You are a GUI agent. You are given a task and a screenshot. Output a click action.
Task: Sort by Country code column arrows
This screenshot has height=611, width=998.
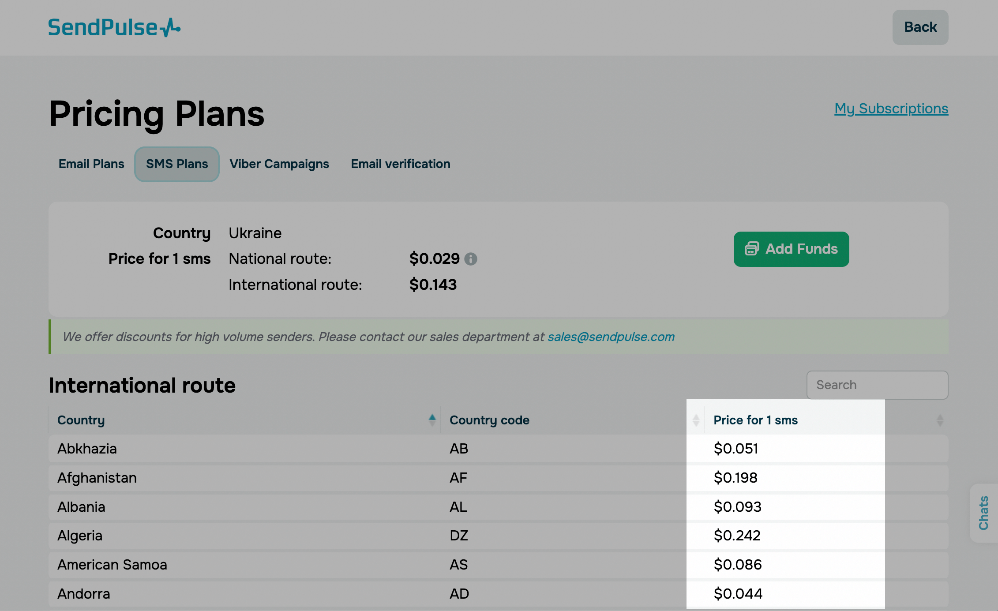point(696,420)
